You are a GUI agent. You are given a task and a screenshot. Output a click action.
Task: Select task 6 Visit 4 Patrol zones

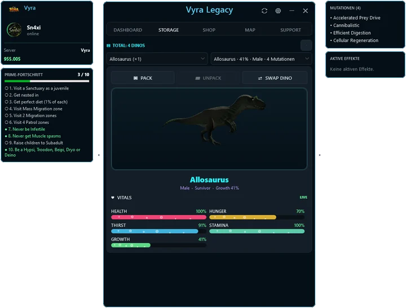pos(27,122)
